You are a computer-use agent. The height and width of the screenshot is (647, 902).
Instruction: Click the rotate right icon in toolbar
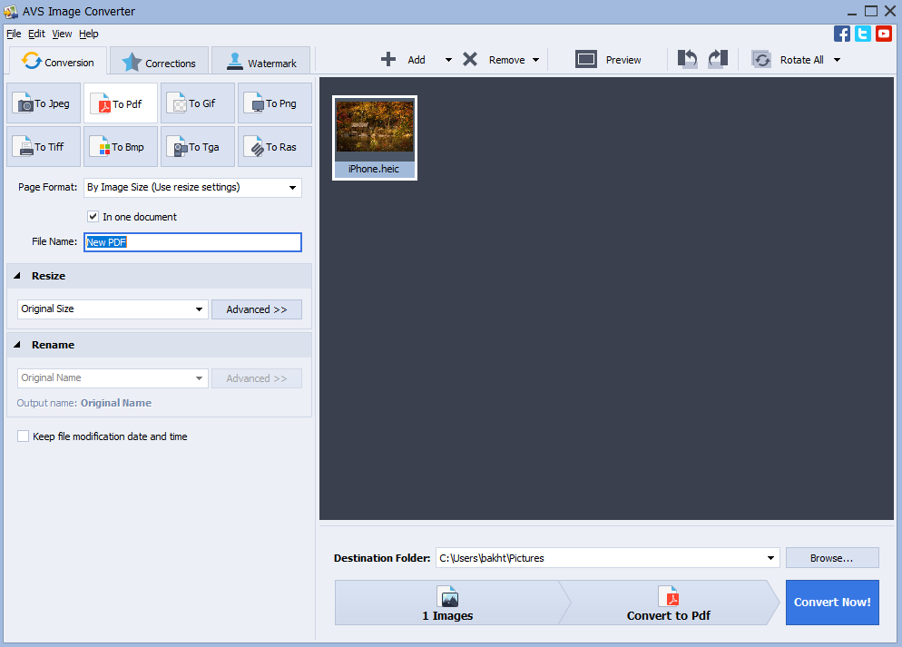click(718, 60)
